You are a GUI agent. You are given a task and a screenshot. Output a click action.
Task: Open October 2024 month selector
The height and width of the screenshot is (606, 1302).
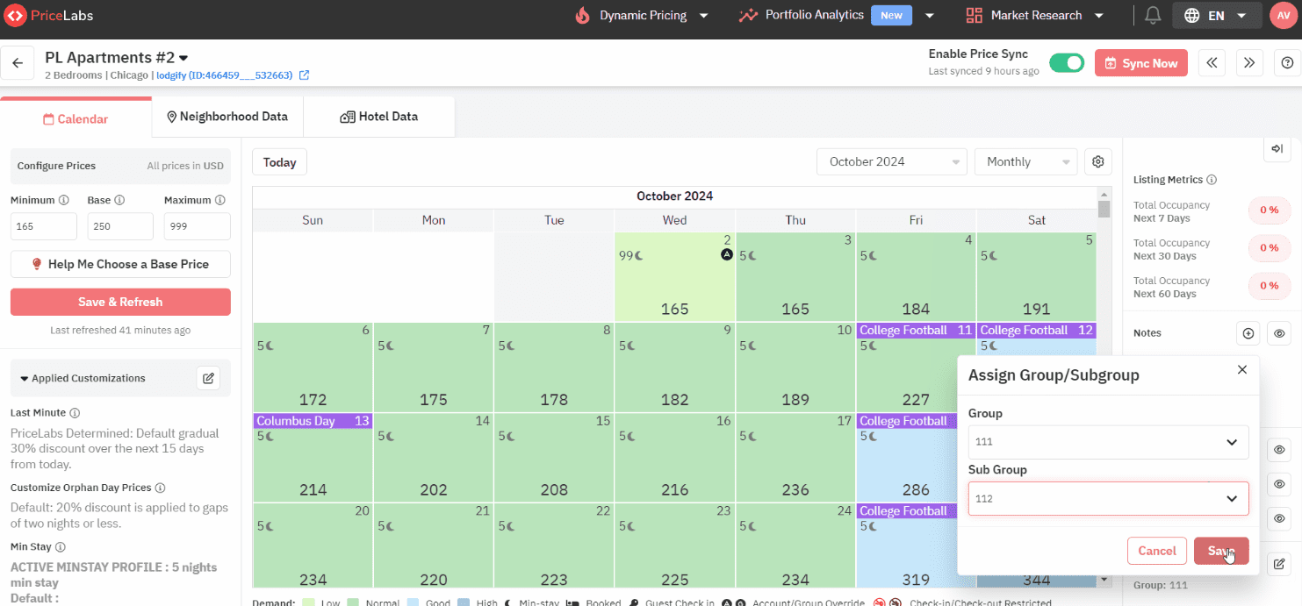coord(891,161)
